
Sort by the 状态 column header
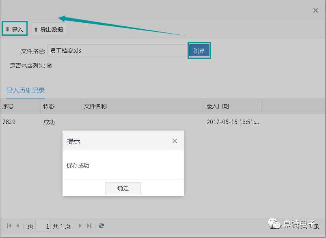61,106
